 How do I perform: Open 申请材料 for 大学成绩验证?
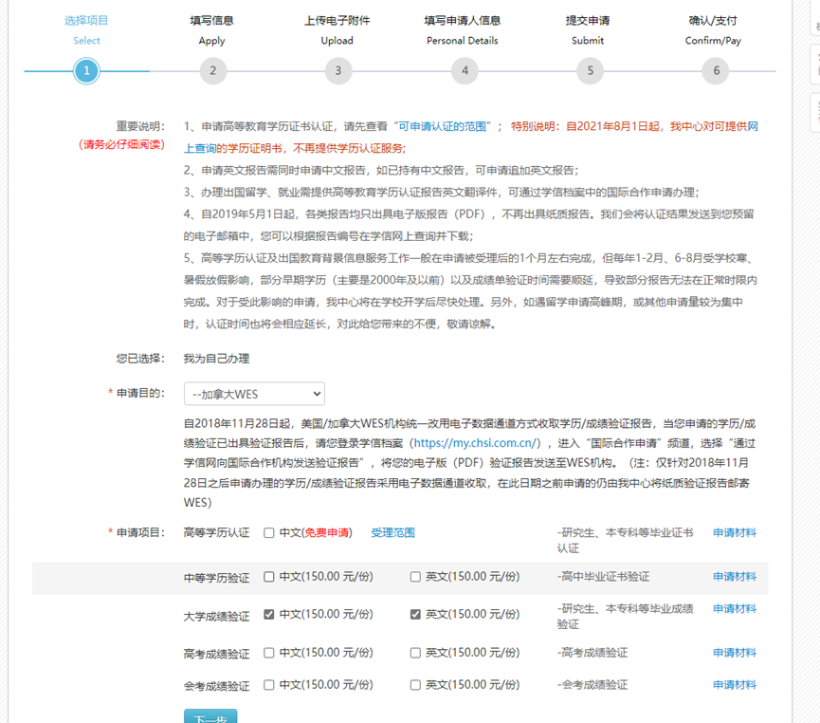[735, 609]
